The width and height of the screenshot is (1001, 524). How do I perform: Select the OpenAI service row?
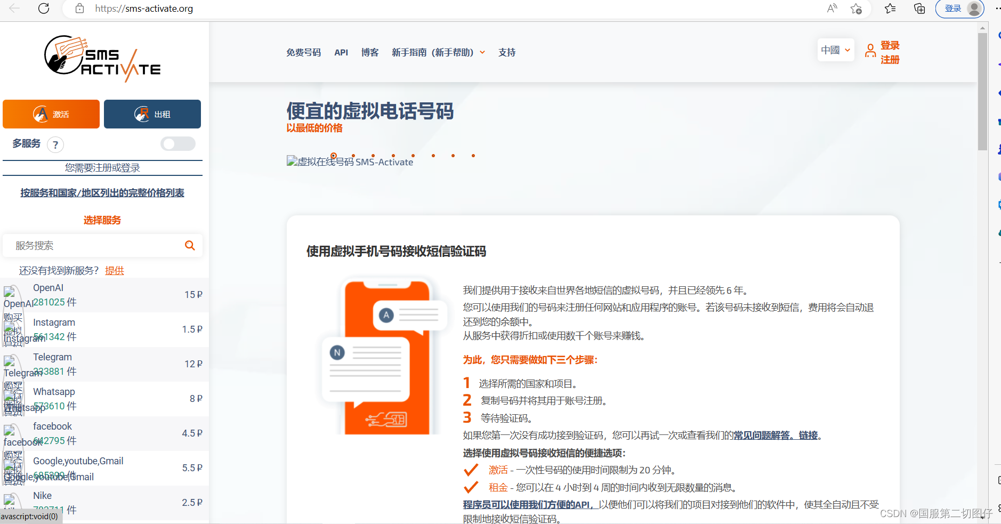(104, 295)
